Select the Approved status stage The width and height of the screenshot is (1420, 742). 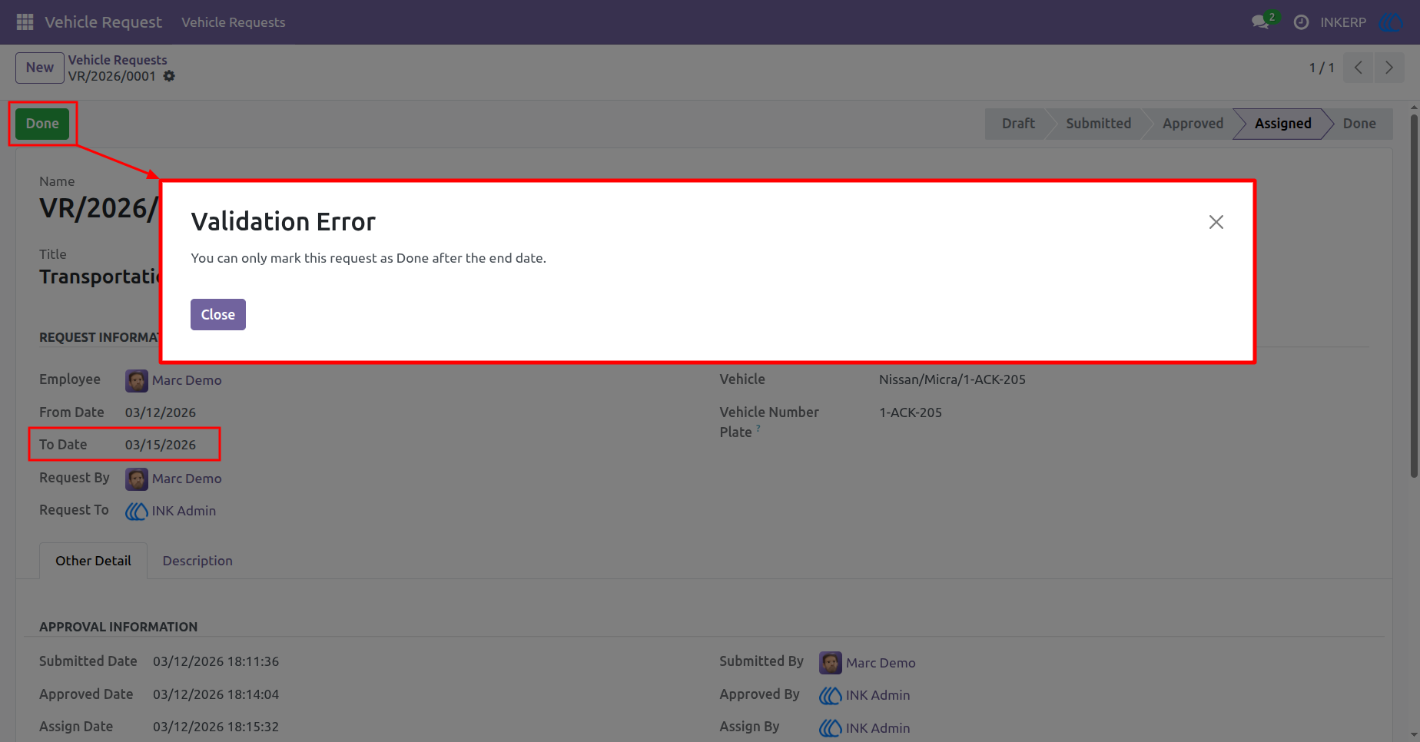pyautogui.click(x=1193, y=124)
